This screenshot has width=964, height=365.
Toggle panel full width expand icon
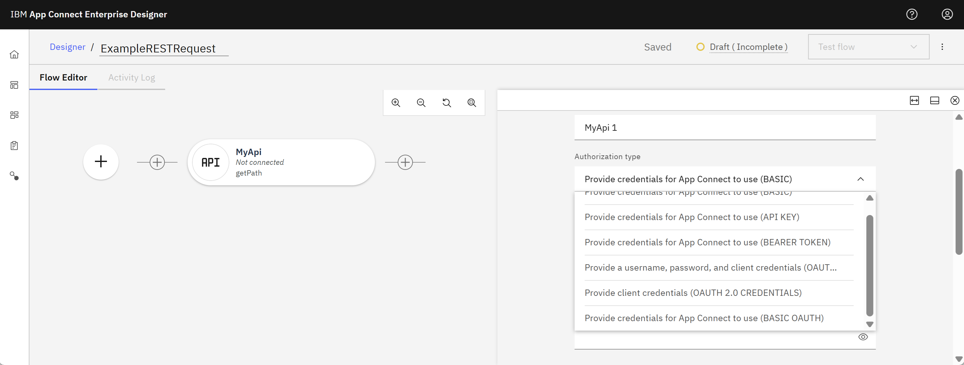pos(914,100)
